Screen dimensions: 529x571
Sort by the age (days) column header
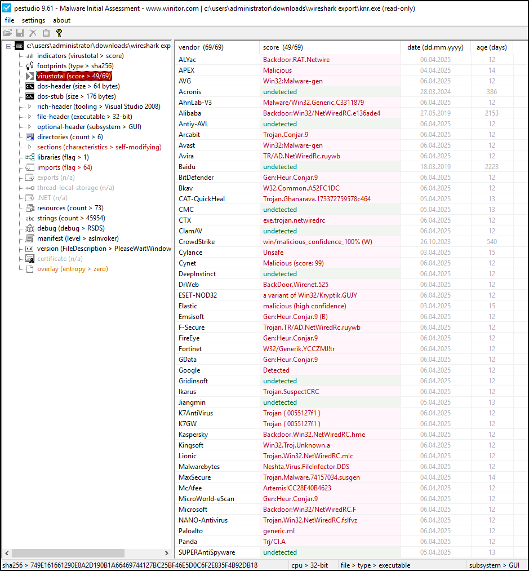coord(491,47)
